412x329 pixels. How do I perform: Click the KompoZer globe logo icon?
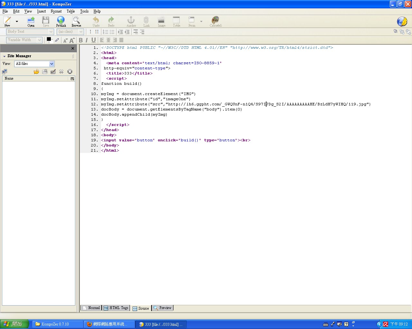coord(402,22)
